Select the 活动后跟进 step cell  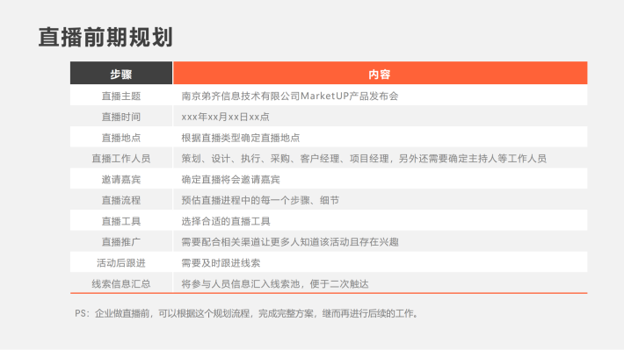(x=121, y=262)
